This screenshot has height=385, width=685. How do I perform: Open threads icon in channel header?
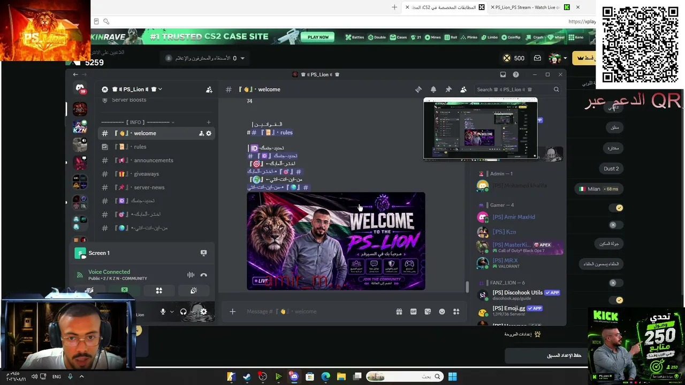coord(418,89)
